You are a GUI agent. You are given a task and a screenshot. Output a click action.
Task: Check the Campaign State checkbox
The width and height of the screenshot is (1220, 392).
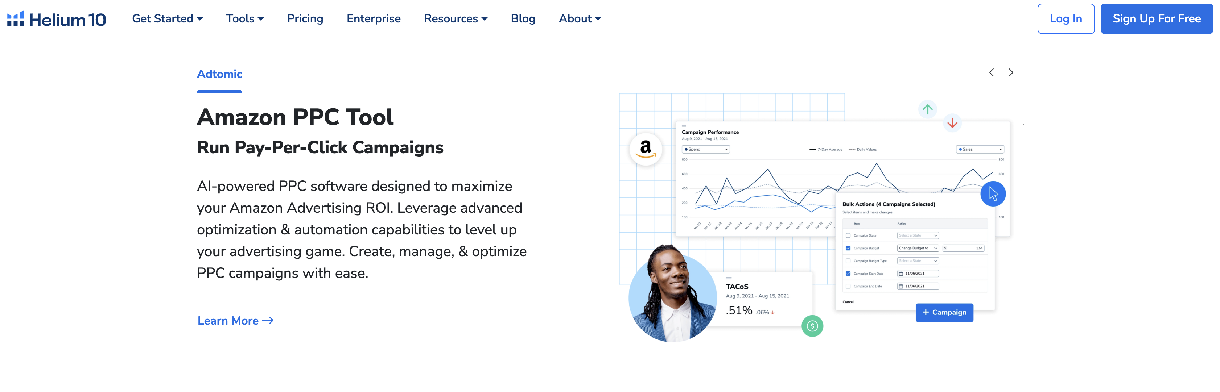(848, 235)
